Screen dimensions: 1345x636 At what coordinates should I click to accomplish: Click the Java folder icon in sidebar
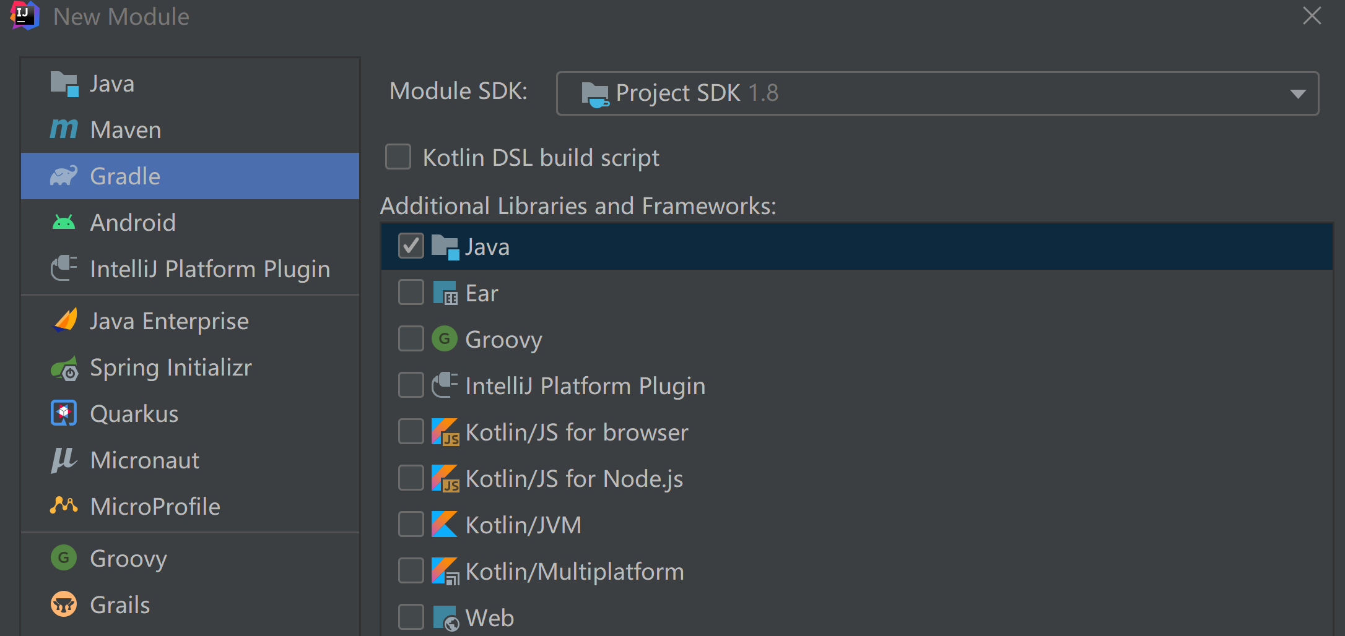[x=64, y=84]
